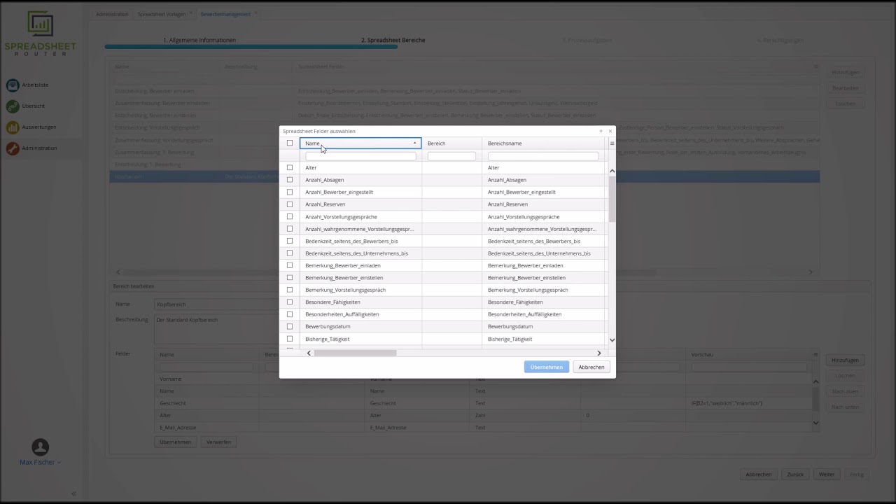Switch to the Bewerbermanagement tab

225,14
